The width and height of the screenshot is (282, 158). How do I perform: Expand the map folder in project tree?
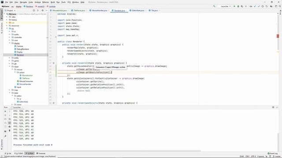pyautogui.click(x=10, y=90)
